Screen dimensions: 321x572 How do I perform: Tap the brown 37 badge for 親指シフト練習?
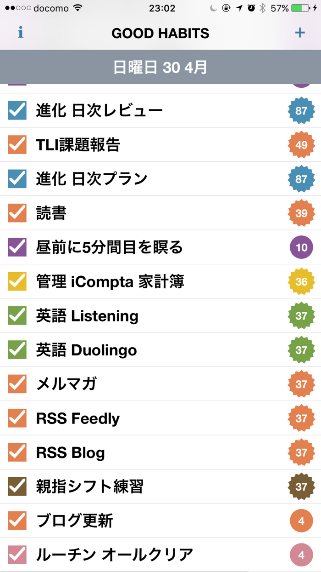(301, 486)
